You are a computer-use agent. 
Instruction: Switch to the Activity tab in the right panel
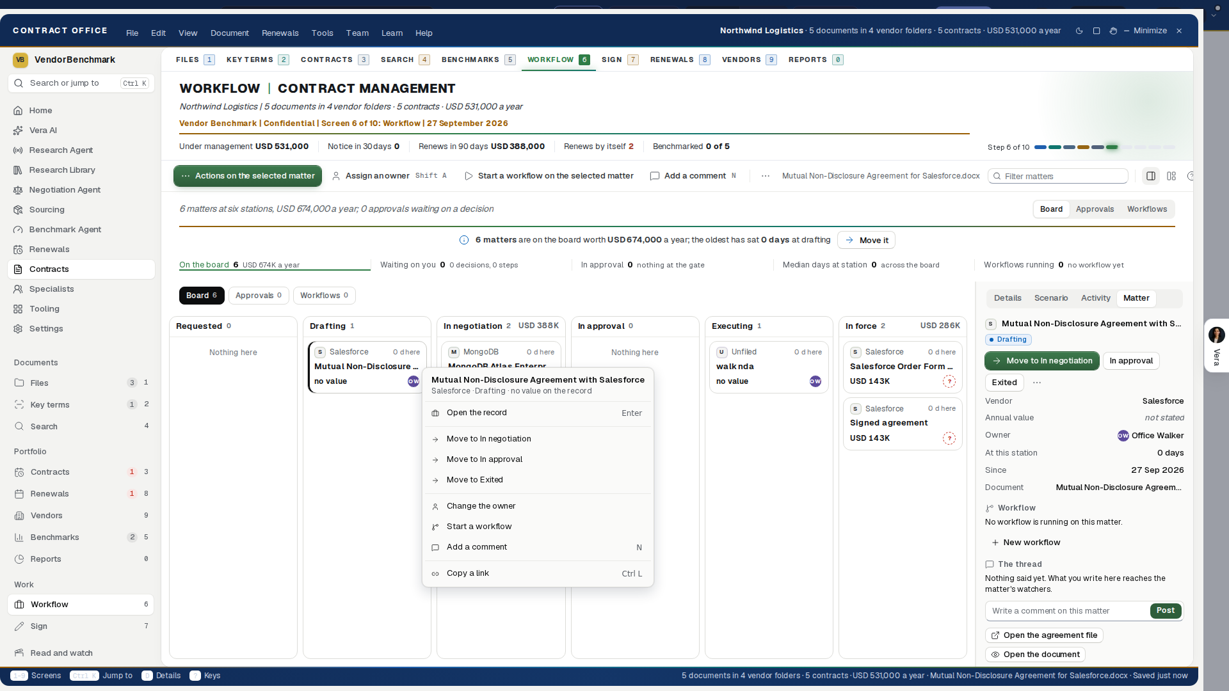coord(1095,298)
